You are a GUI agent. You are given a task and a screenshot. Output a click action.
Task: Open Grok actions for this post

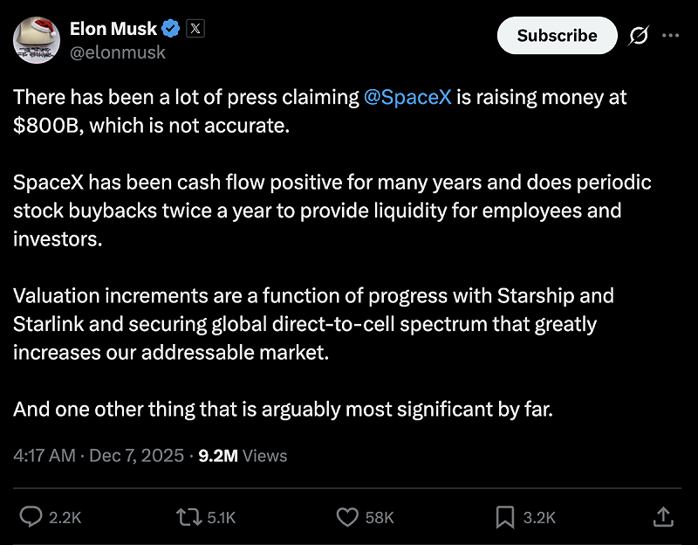pyautogui.click(x=638, y=36)
